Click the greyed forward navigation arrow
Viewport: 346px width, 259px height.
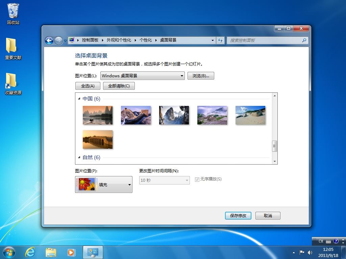coord(58,40)
